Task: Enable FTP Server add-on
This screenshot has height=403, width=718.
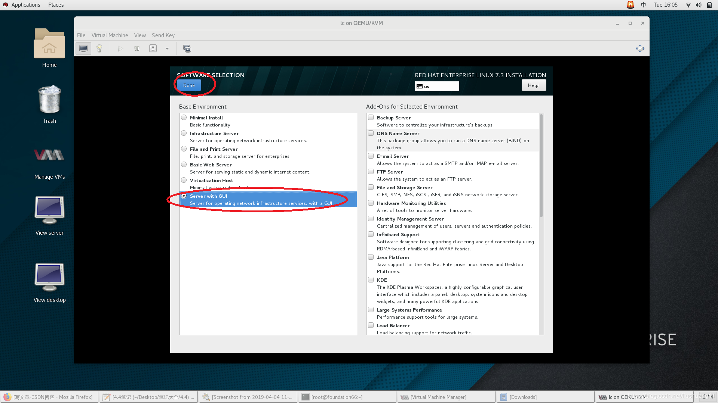Action: click(371, 171)
